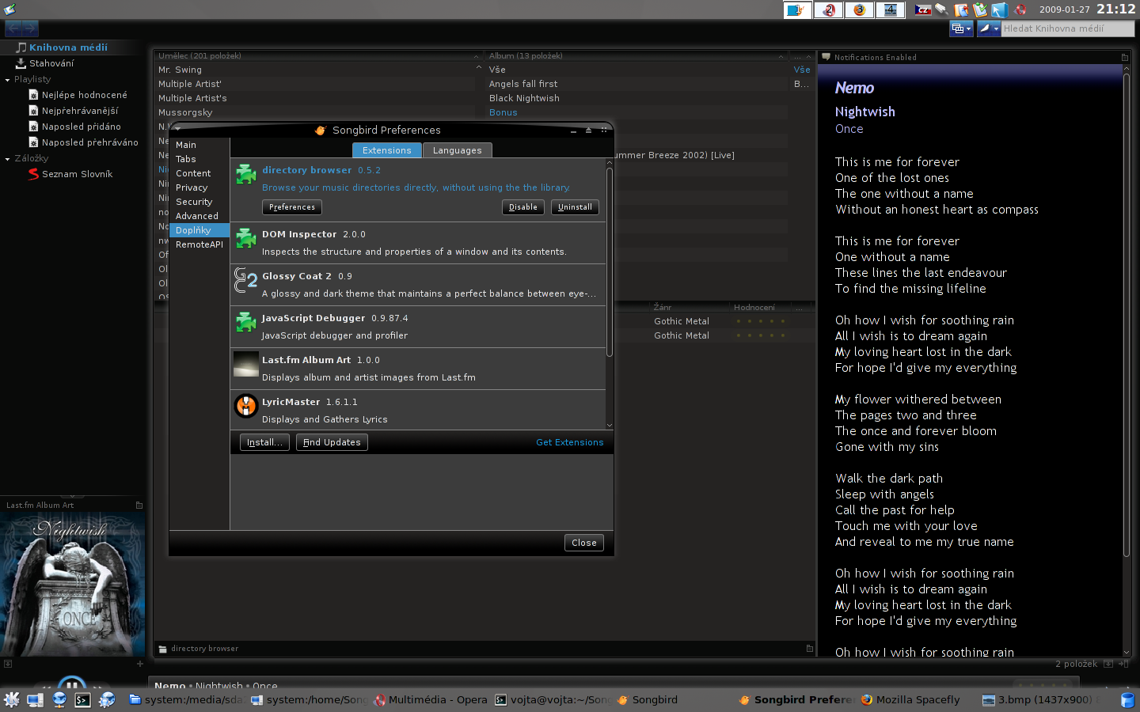Click the Nightwish Once album art thumbnail
The width and height of the screenshot is (1140, 712).
point(72,585)
